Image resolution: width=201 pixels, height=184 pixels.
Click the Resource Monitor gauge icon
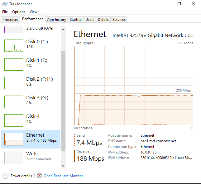click(x=40, y=176)
